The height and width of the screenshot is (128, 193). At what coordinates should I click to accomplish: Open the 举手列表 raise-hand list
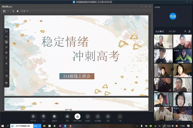[x=33, y=117]
